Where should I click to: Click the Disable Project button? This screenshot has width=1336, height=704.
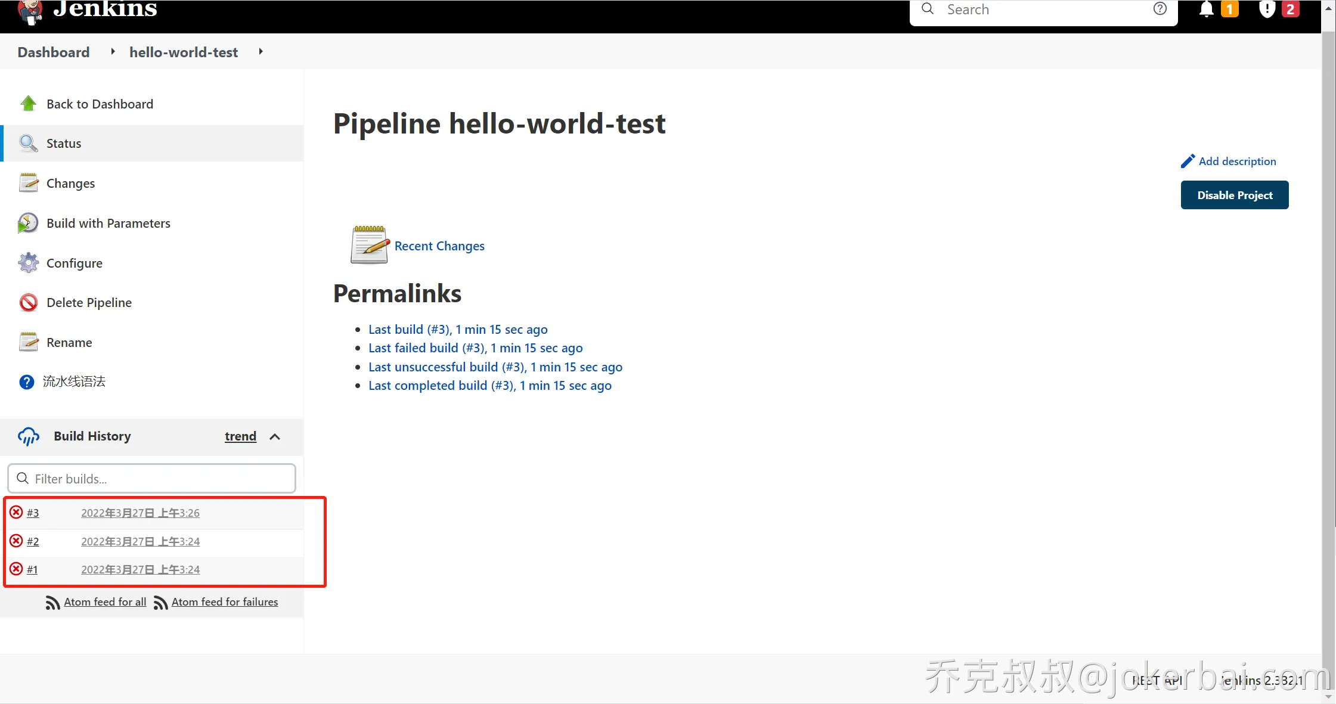[1235, 195]
